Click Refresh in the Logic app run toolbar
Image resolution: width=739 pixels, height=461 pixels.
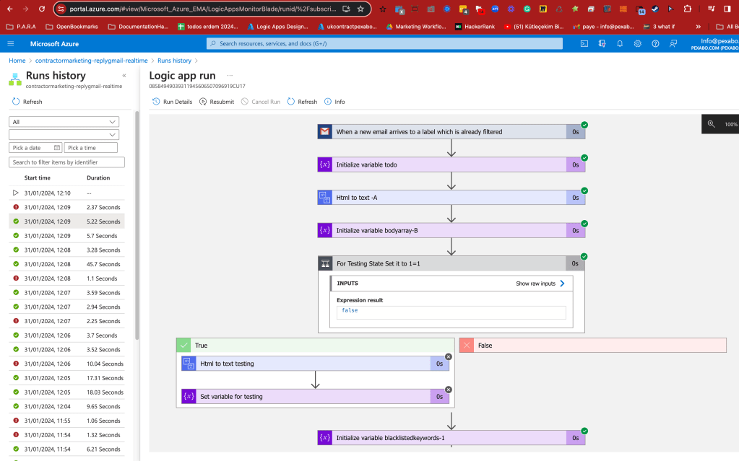pyautogui.click(x=302, y=102)
